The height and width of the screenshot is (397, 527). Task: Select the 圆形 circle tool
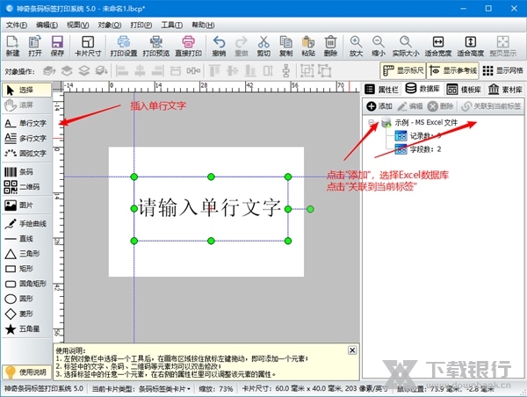[x=25, y=299]
